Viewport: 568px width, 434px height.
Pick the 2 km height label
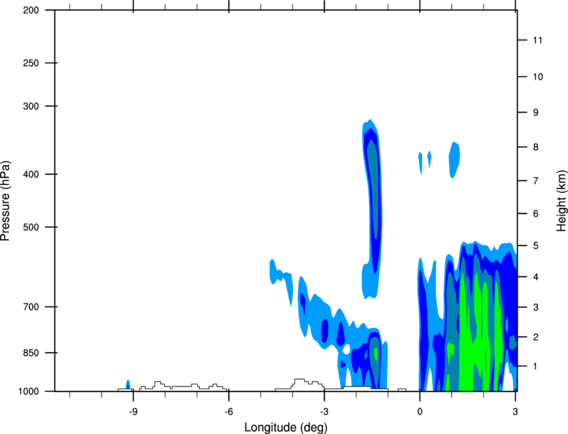coord(535,337)
